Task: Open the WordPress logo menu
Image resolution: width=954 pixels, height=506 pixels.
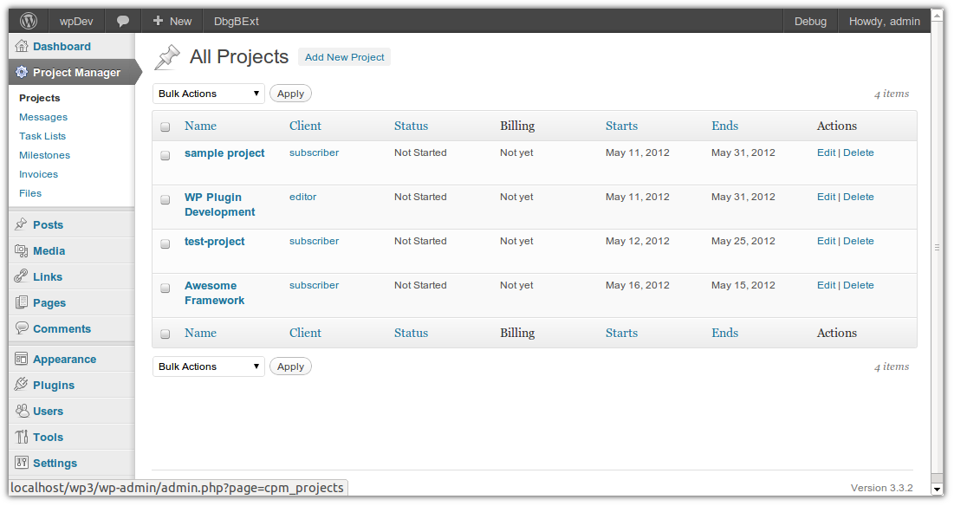Action: [29, 22]
